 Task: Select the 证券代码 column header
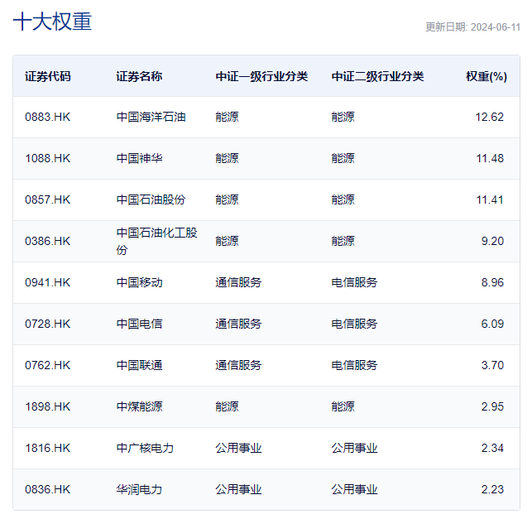(48, 76)
